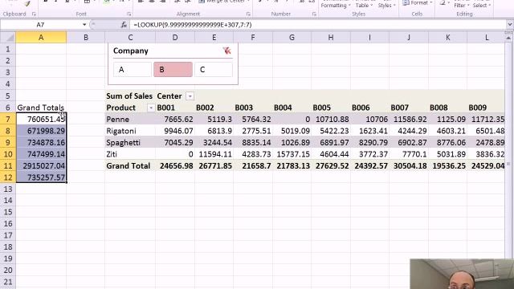The height and width of the screenshot is (289, 514).
Task: Open the Product row filter dropdown
Action: (150, 108)
